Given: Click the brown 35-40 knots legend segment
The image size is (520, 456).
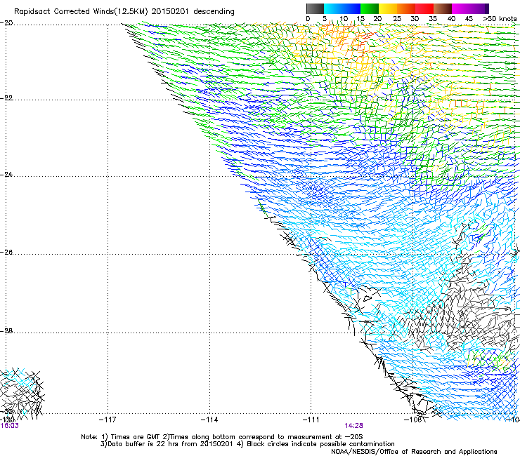Looking at the screenshot, I should point(443,8).
